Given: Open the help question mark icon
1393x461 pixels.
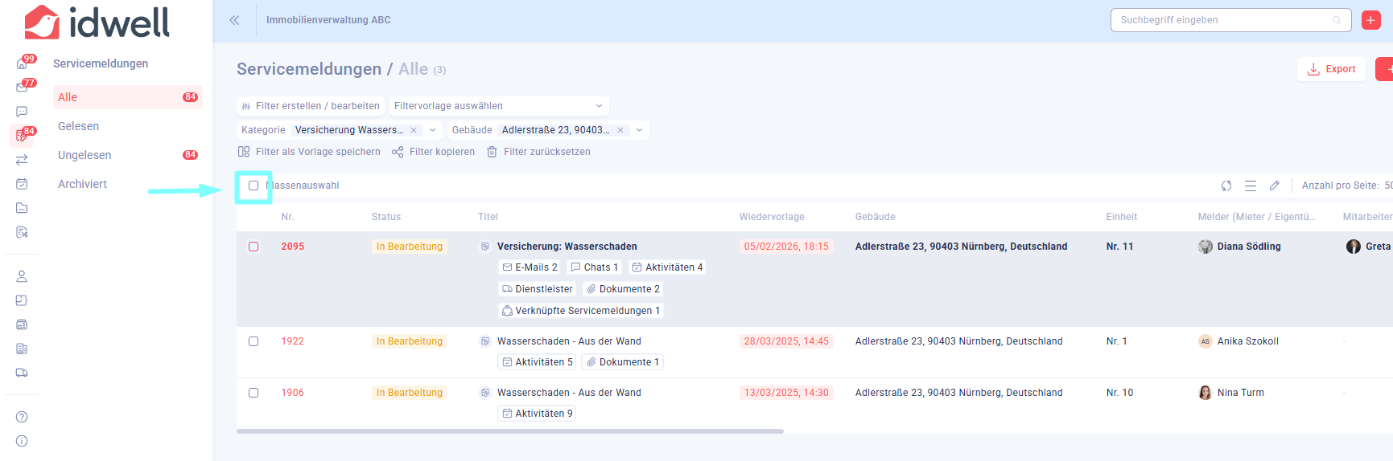Looking at the screenshot, I should pos(22,417).
